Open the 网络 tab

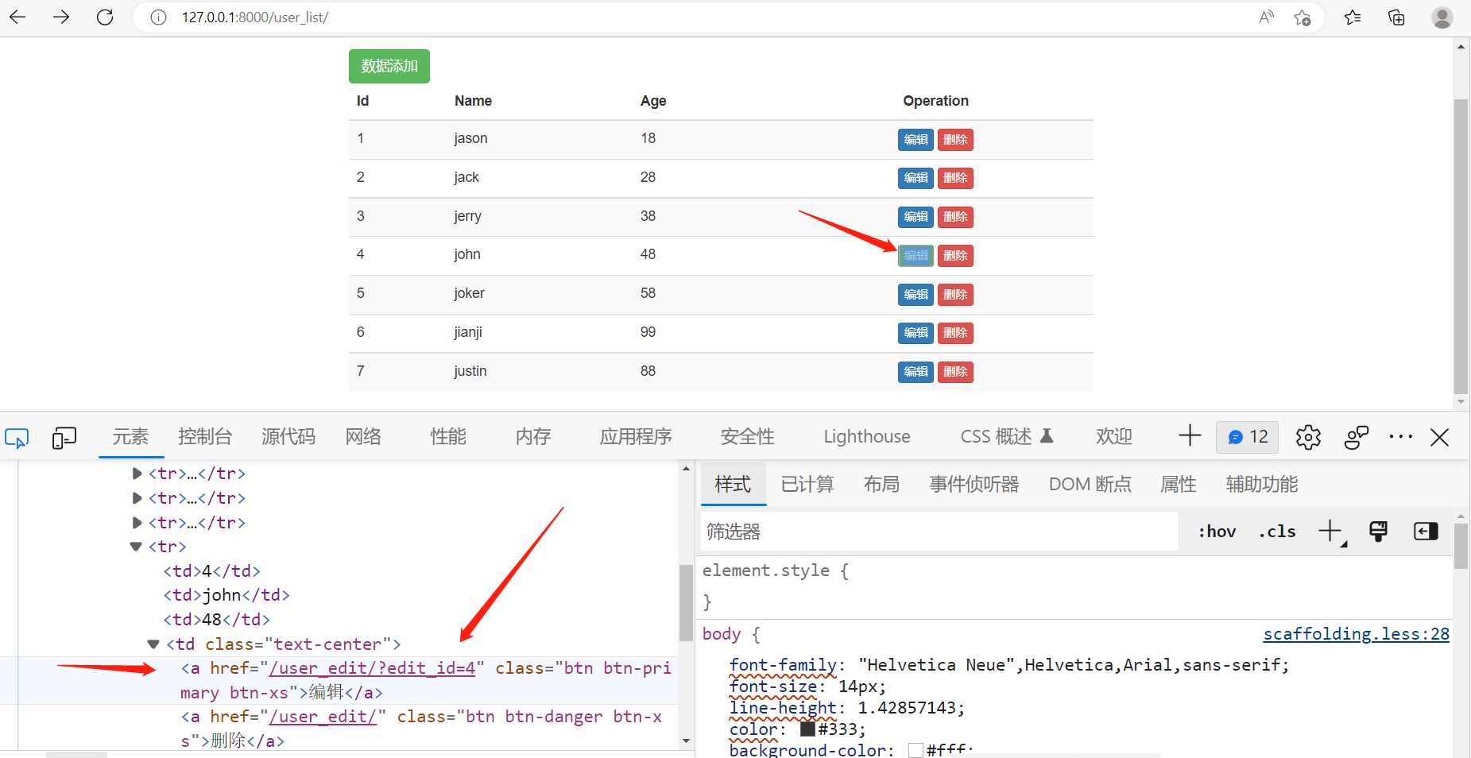(363, 437)
